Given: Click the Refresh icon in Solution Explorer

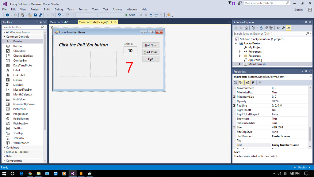Looking at the screenshot, I should 261,28.
